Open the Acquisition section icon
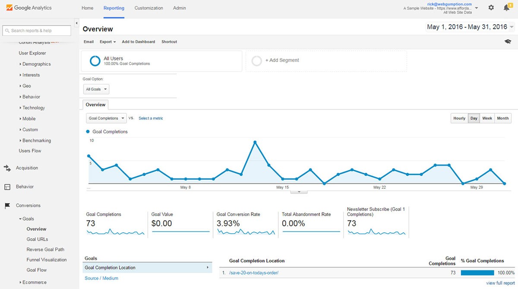The height and width of the screenshot is (289, 518). pyautogui.click(x=7, y=168)
